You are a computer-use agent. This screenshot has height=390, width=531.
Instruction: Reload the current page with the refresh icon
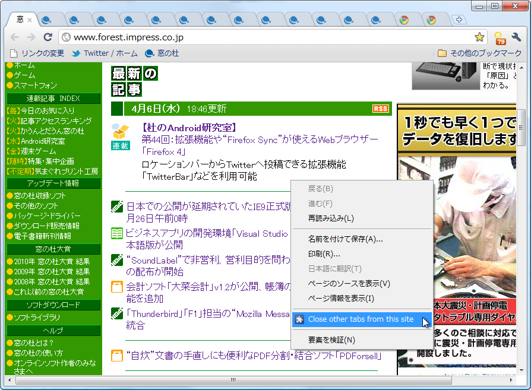tap(49, 36)
